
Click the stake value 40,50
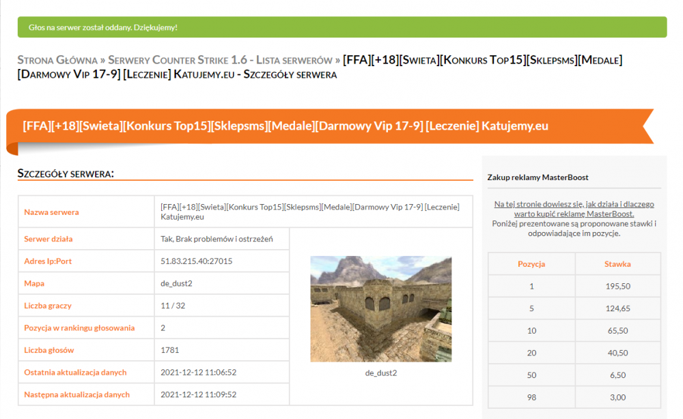617,352
